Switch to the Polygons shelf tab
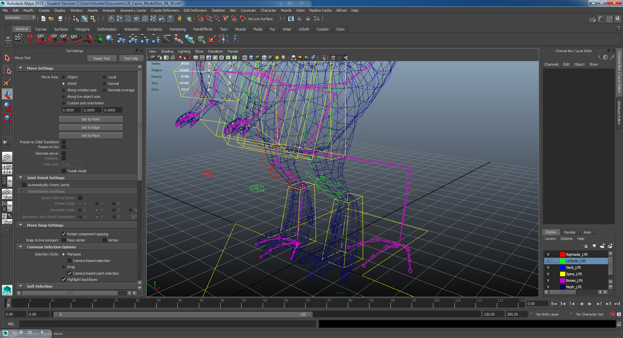Image resolution: width=623 pixels, height=338 pixels. coord(83,29)
